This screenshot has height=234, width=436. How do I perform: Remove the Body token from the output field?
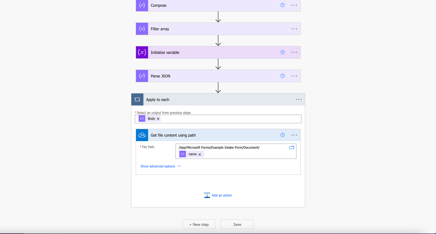tap(158, 119)
